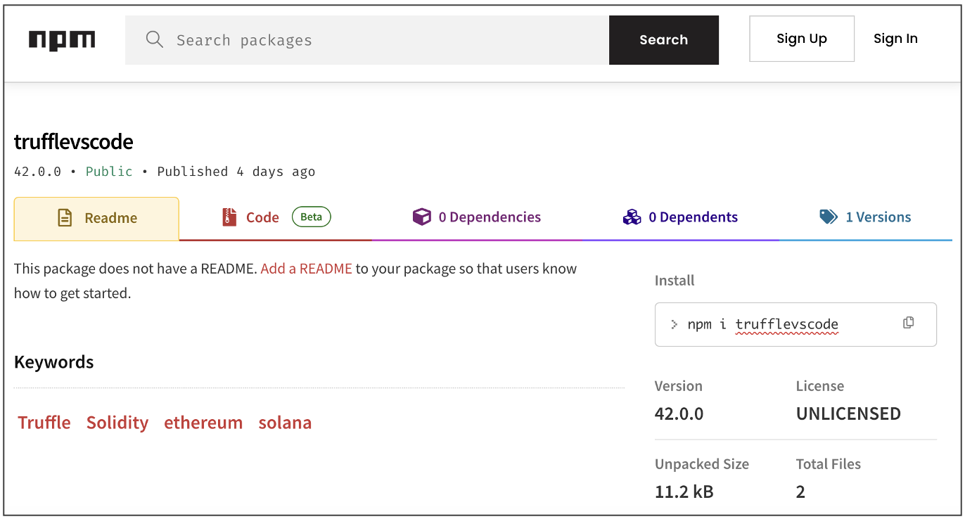Image resolution: width=965 pixels, height=519 pixels.
Task: Copy the npm install command
Action: click(x=908, y=322)
